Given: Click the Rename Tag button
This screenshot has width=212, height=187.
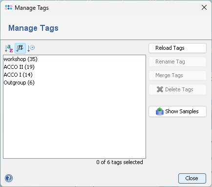Looking at the screenshot, I should coord(177,62).
